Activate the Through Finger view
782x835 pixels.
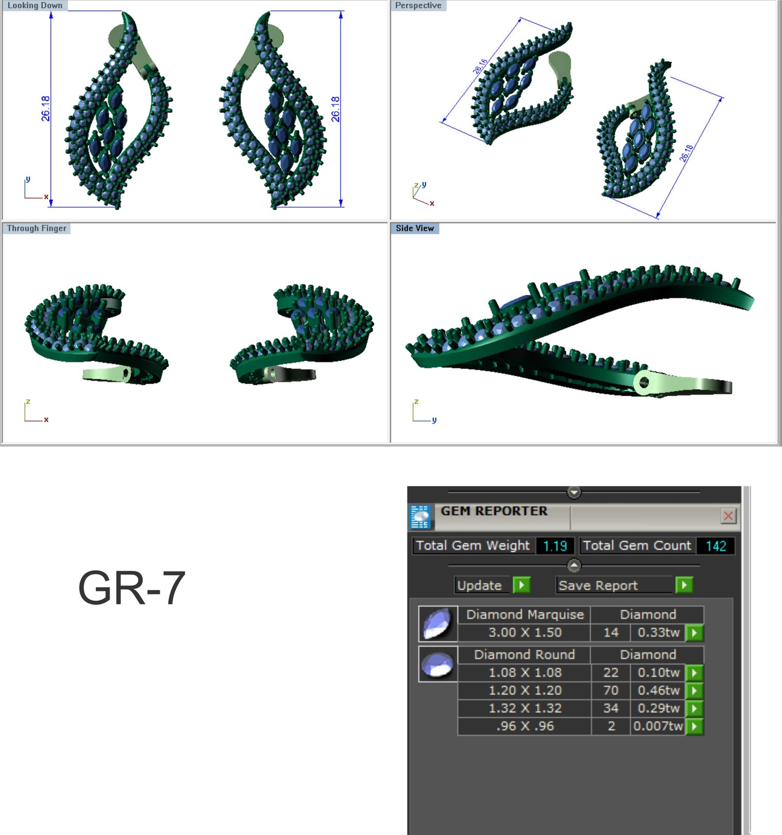[36, 228]
